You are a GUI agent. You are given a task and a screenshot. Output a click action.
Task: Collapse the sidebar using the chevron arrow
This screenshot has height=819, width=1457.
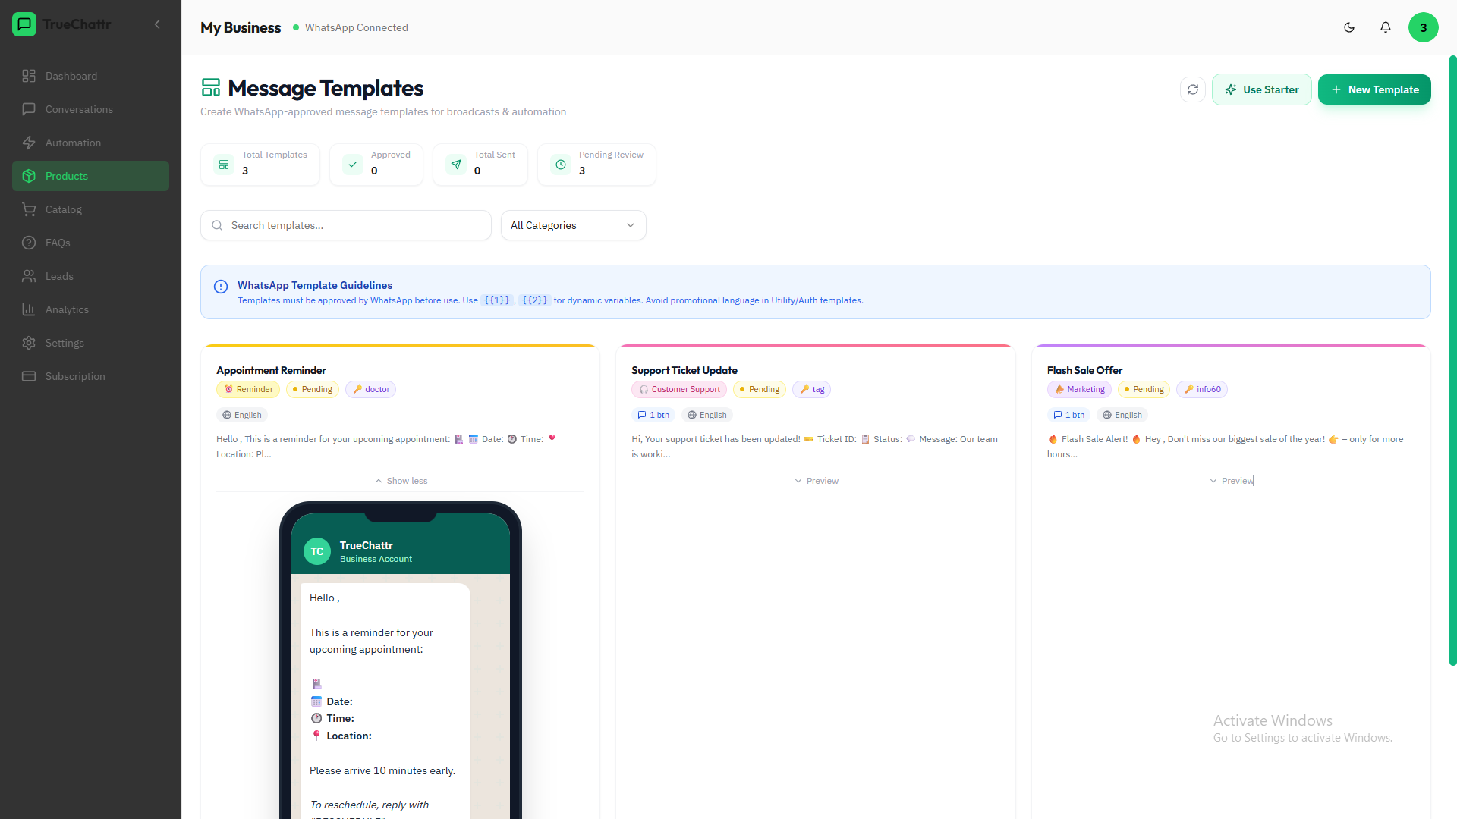[157, 24]
